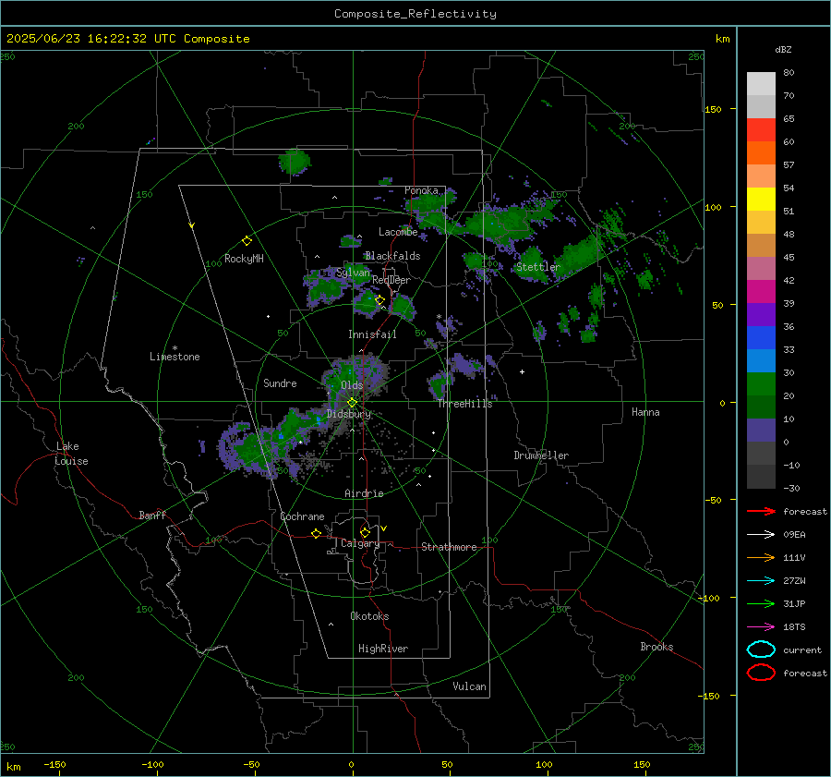The height and width of the screenshot is (777, 831).
Task: Click the Cochrane city label
Action: coord(302,516)
